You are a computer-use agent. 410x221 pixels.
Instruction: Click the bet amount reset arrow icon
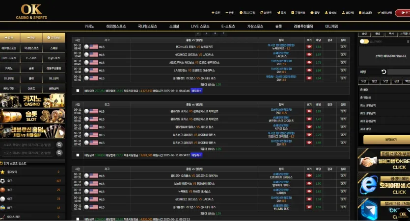[383, 72]
